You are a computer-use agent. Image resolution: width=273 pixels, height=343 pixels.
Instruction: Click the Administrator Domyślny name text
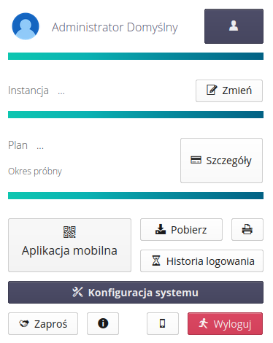click(115, 28)
